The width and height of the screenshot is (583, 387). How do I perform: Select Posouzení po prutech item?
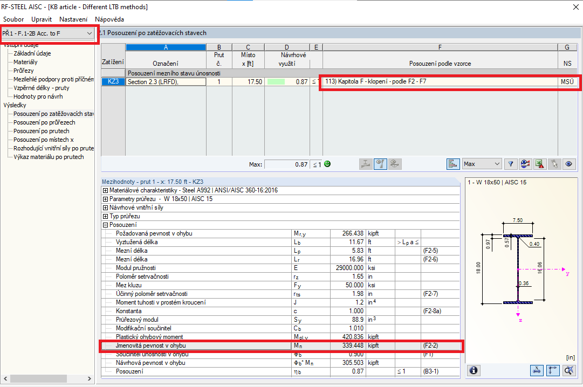click(42, 131)
